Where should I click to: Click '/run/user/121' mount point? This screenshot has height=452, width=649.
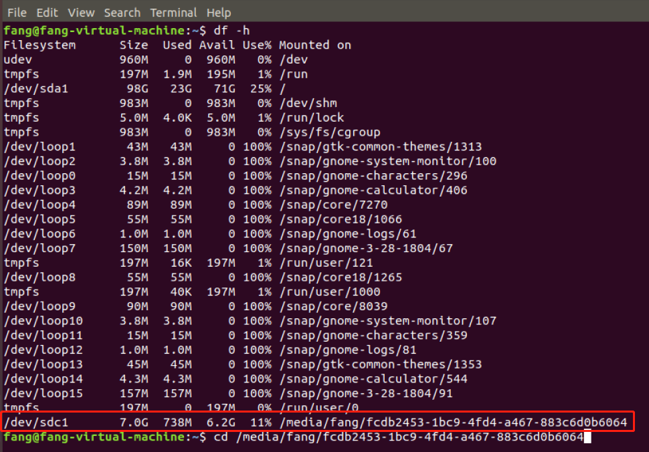(x=326, y=263)
